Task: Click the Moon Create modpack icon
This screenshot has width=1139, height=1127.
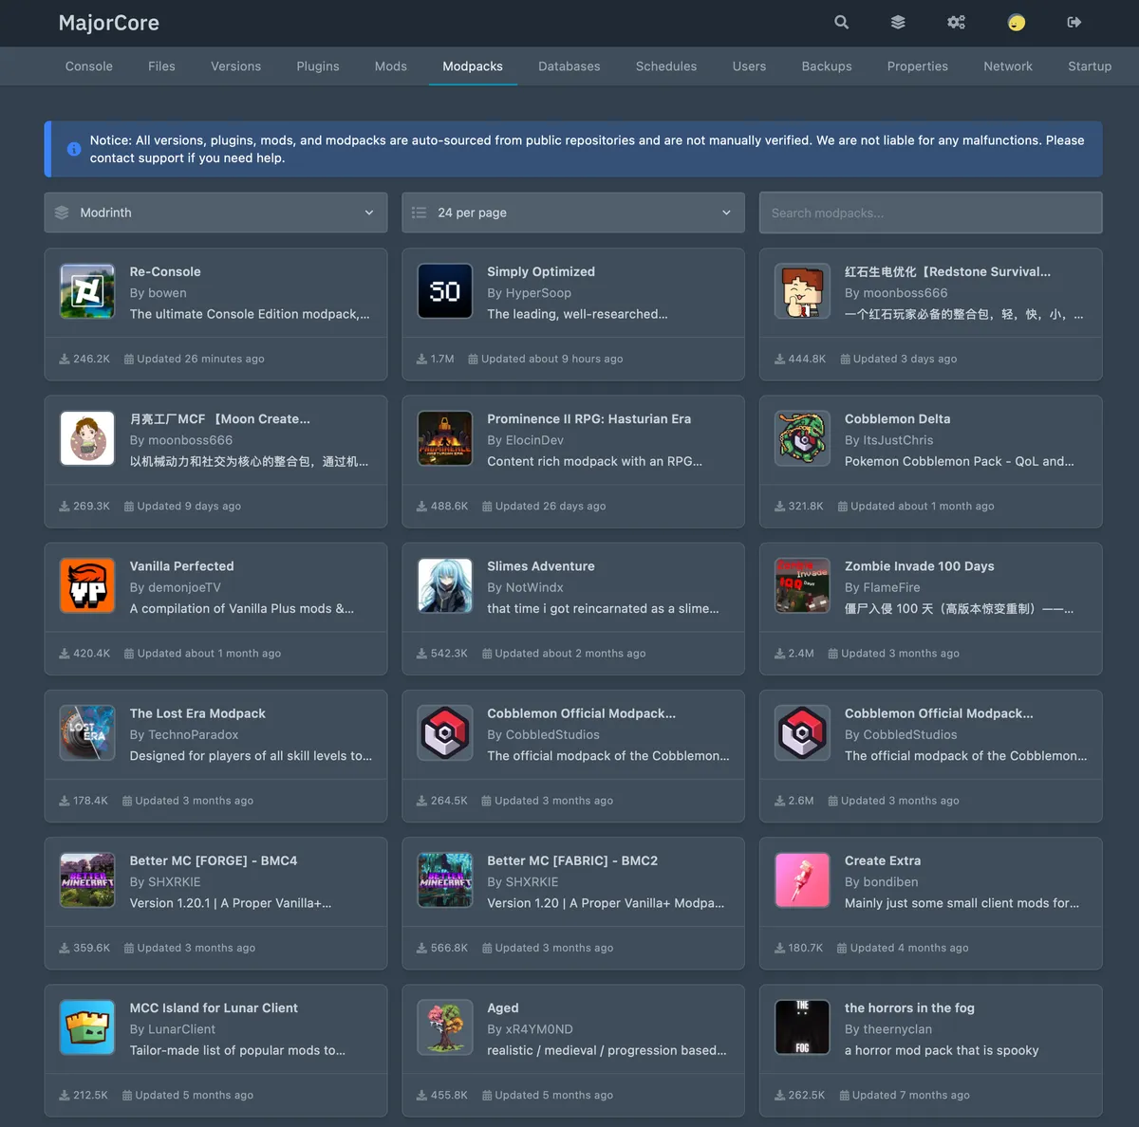Action: [x=87, y=438]
